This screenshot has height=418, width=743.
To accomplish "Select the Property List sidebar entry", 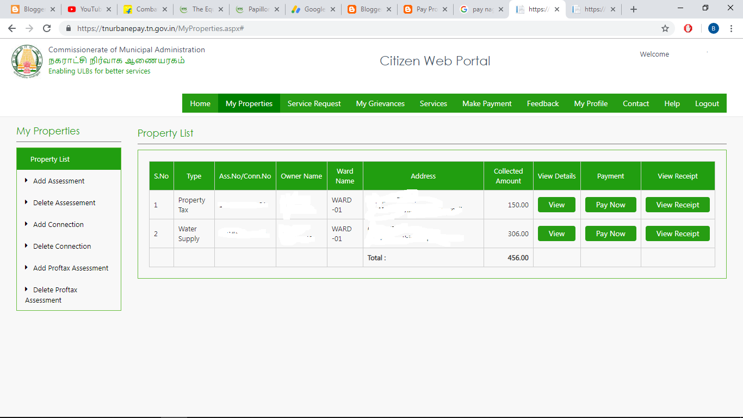I will click(x=50, y=158).
